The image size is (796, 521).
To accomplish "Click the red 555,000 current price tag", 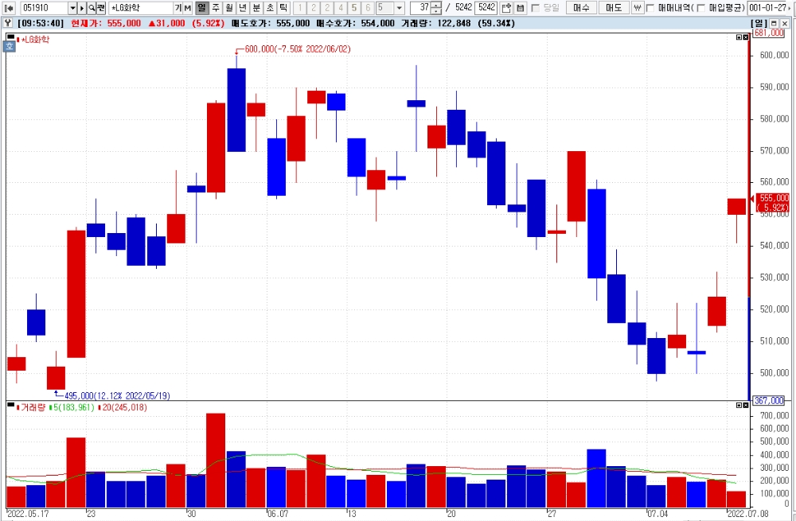I will point(773,202).
